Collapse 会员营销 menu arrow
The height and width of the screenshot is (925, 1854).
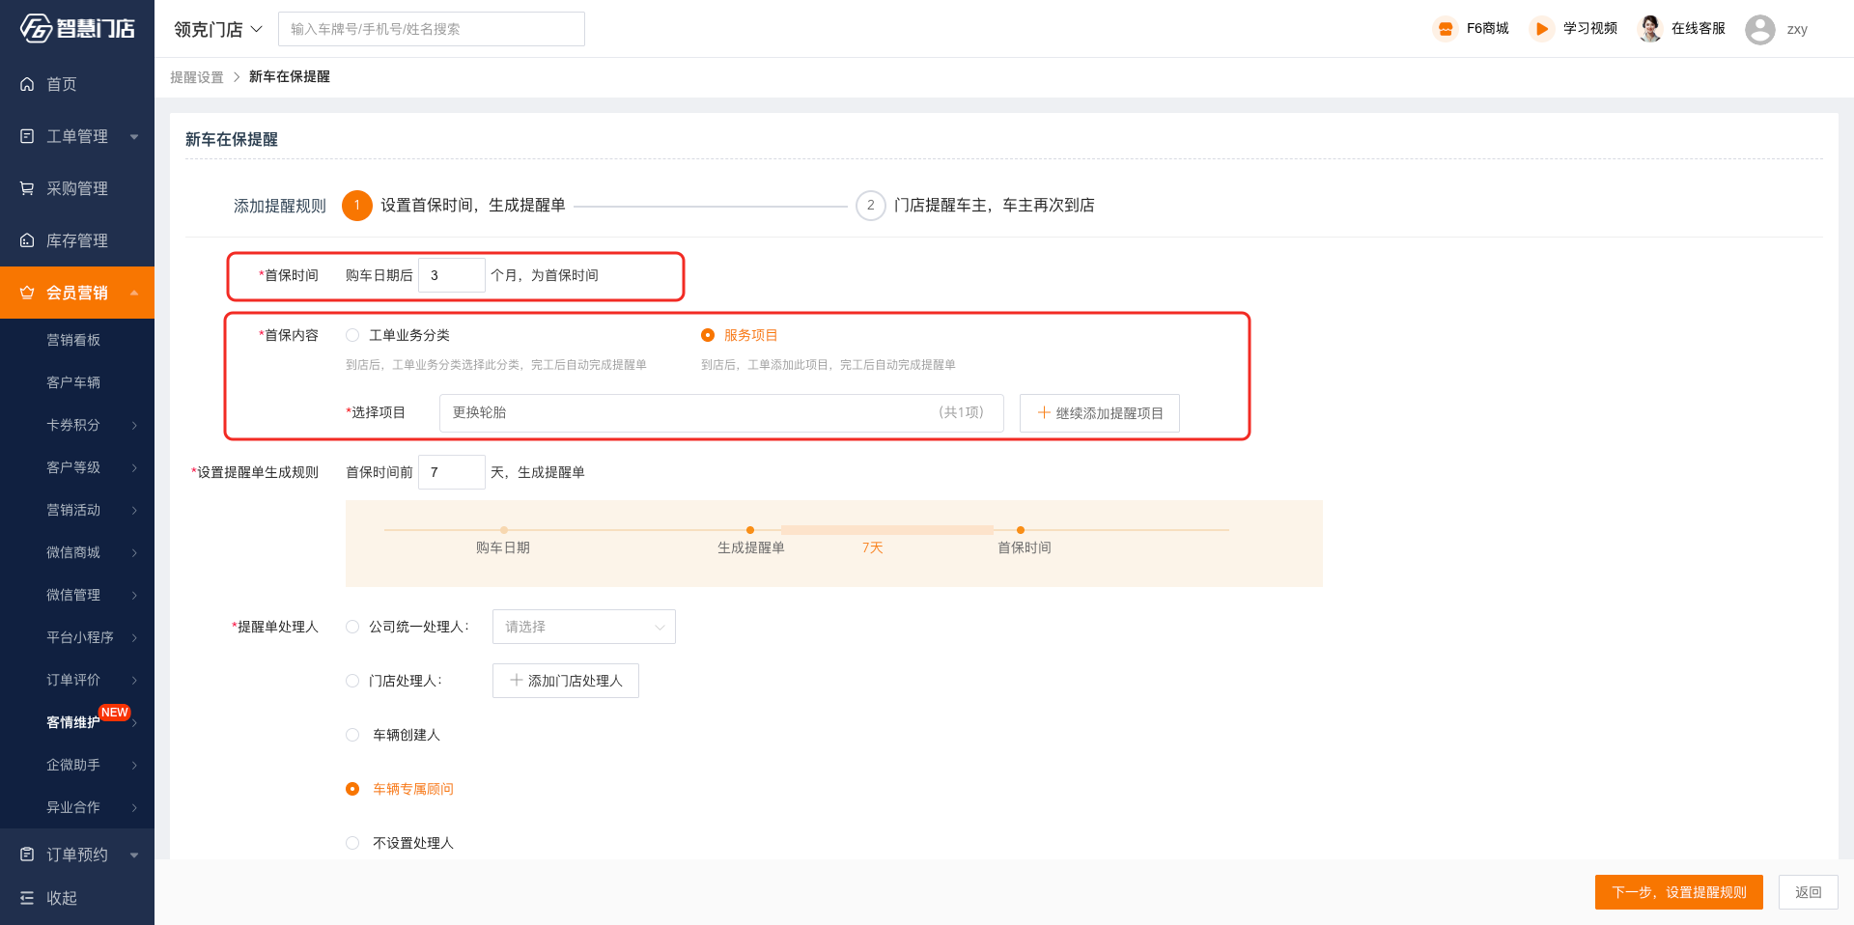[134, 293]
